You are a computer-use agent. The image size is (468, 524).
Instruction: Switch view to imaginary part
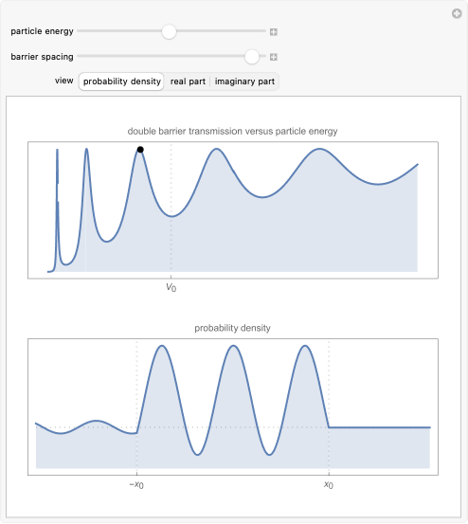[x=244, y=81]
